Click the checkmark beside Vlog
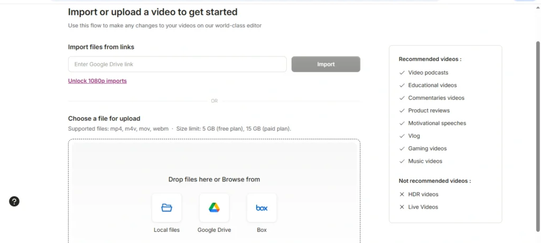This screenshot has height=243, width=541. coord(402,136)
